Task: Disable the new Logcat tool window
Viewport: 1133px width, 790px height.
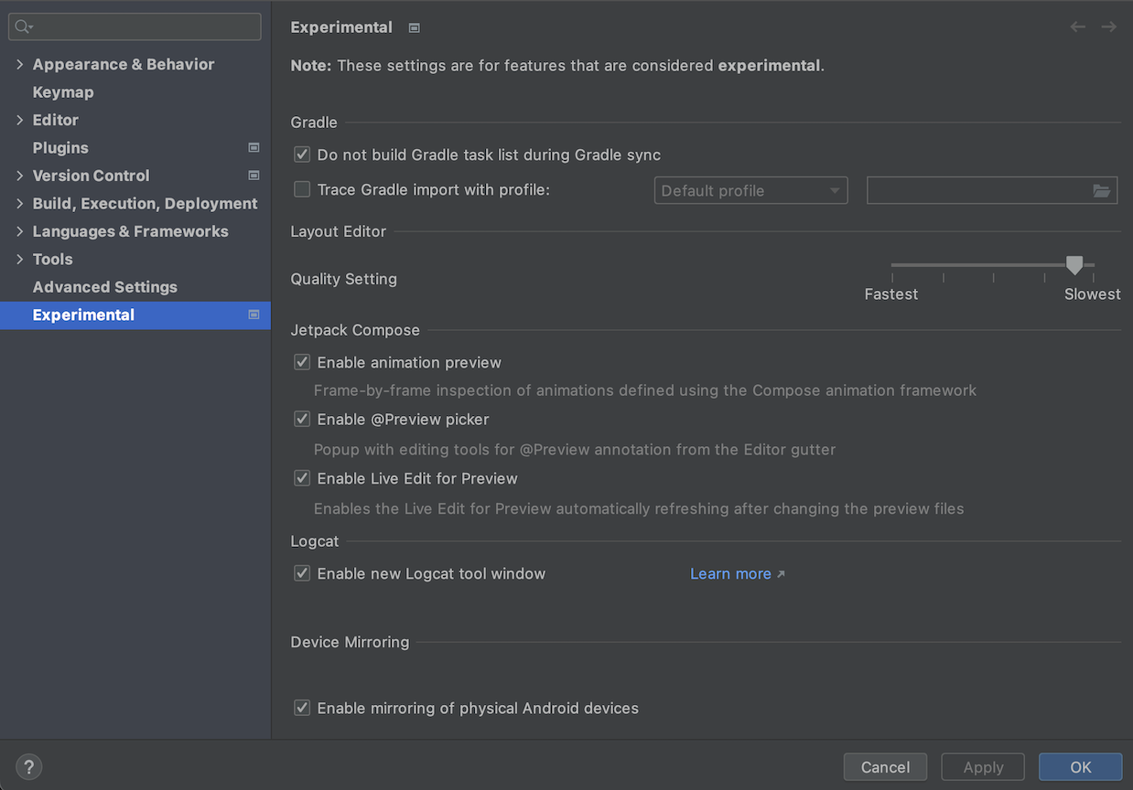Action: click(x=302, y=573)
